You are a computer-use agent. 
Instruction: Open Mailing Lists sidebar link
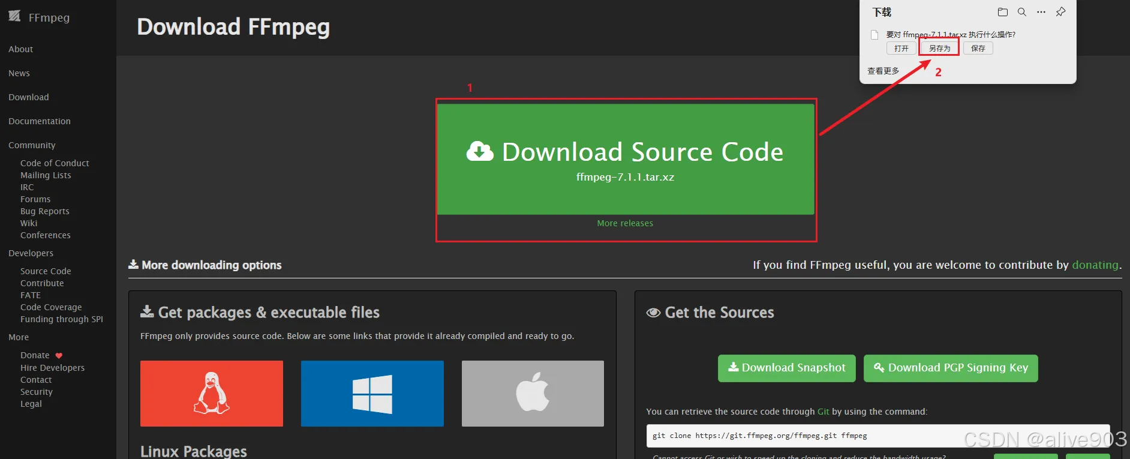coord(46,175)
